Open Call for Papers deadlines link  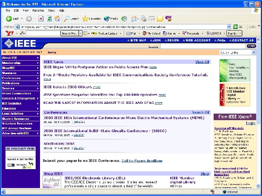142,161
